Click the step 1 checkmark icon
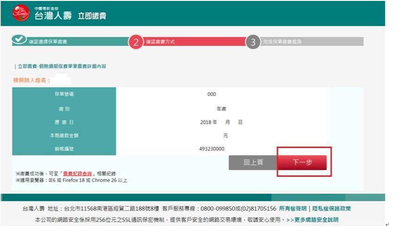 click(x=19, y=41)
